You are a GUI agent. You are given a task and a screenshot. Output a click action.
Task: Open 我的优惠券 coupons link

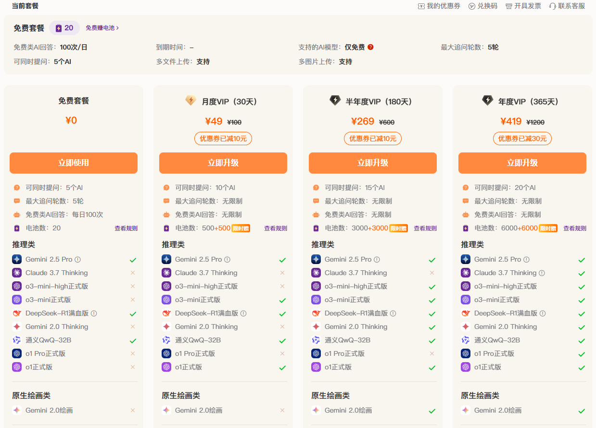coord(439,6)
